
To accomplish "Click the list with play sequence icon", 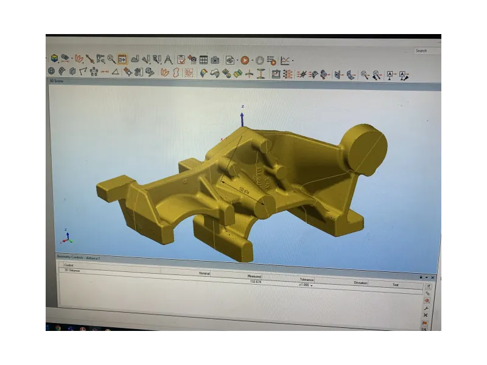I will click(272, 60).
